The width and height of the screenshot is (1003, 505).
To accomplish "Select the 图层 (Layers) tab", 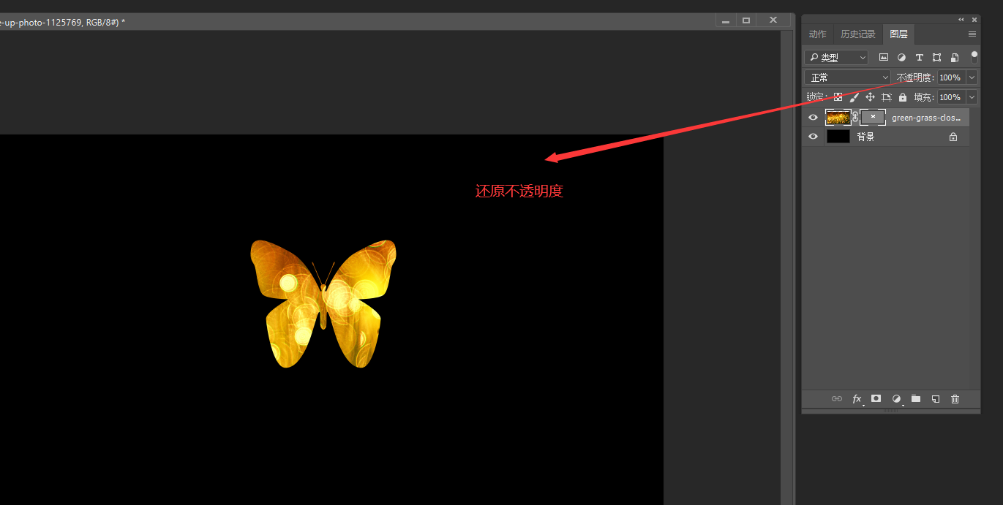I will tap(898, 34).
